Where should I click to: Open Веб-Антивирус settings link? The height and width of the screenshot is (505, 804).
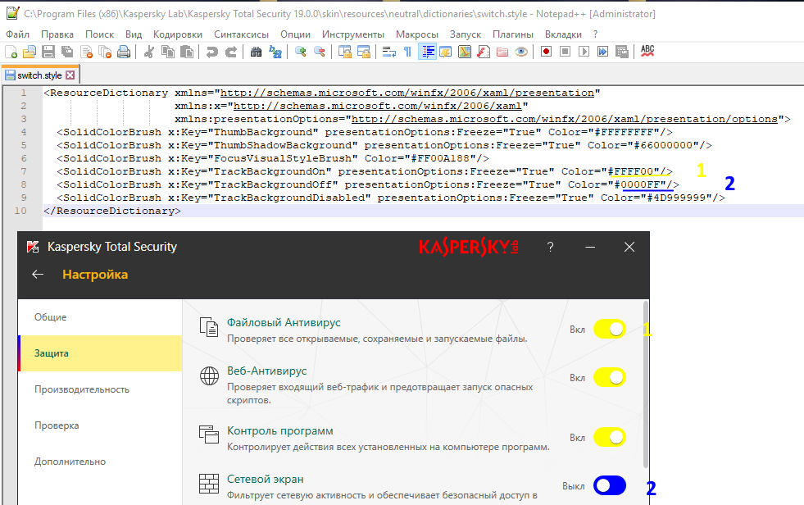[x=266, y=371]
